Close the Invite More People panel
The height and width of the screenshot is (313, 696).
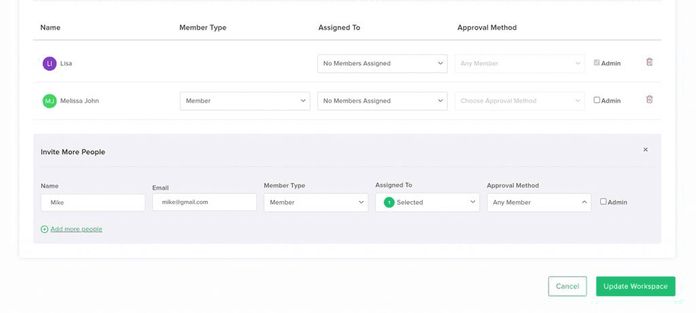[646, 150]
